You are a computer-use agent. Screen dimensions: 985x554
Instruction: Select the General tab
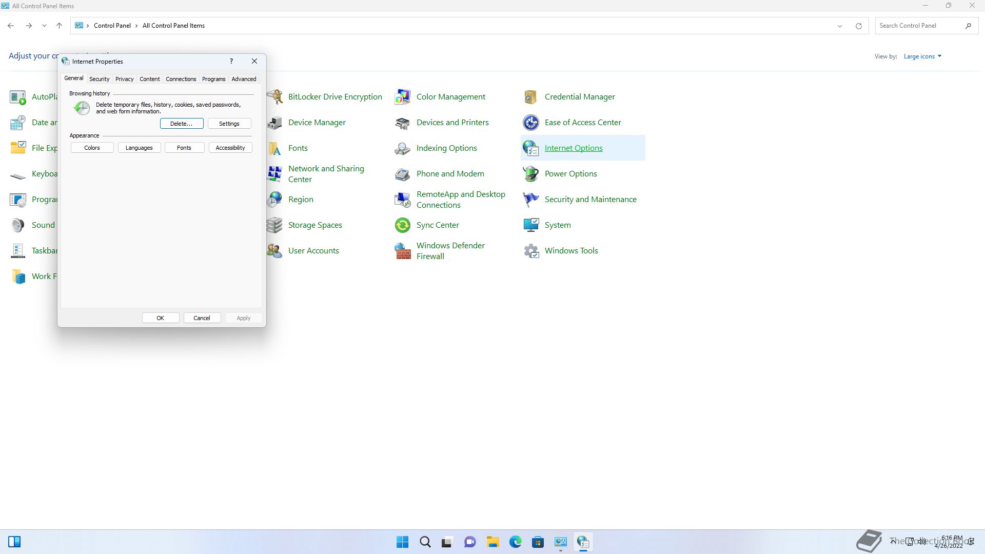tap(73, 78)
